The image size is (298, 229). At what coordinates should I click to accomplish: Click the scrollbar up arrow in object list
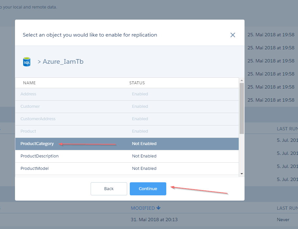click(x=242, y=80)
